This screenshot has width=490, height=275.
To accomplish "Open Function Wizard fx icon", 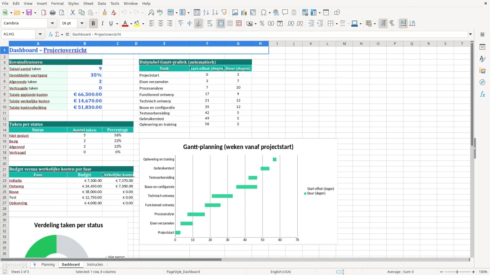I will [x=51, y=34].
